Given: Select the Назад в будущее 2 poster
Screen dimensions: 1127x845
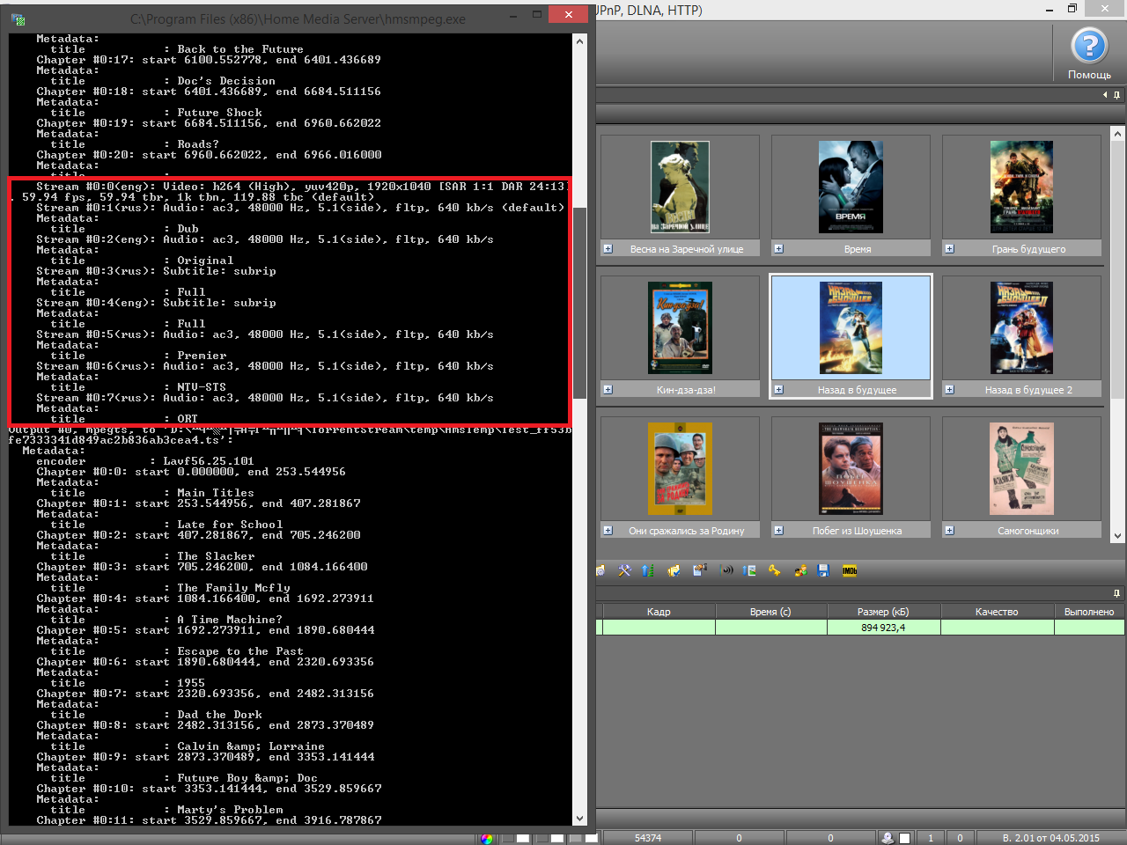Looking at the screenshot, I should tap(1021, 328).
